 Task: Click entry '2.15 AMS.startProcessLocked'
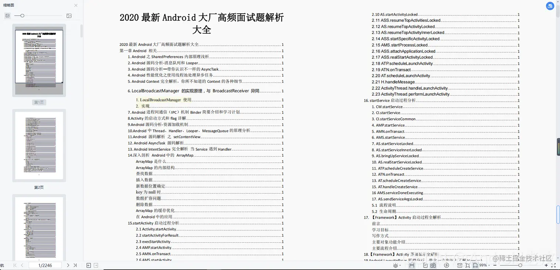(400, 45)
